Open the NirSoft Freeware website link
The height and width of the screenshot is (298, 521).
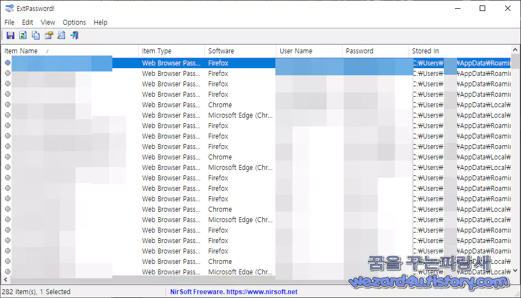(x=234, y=292)
